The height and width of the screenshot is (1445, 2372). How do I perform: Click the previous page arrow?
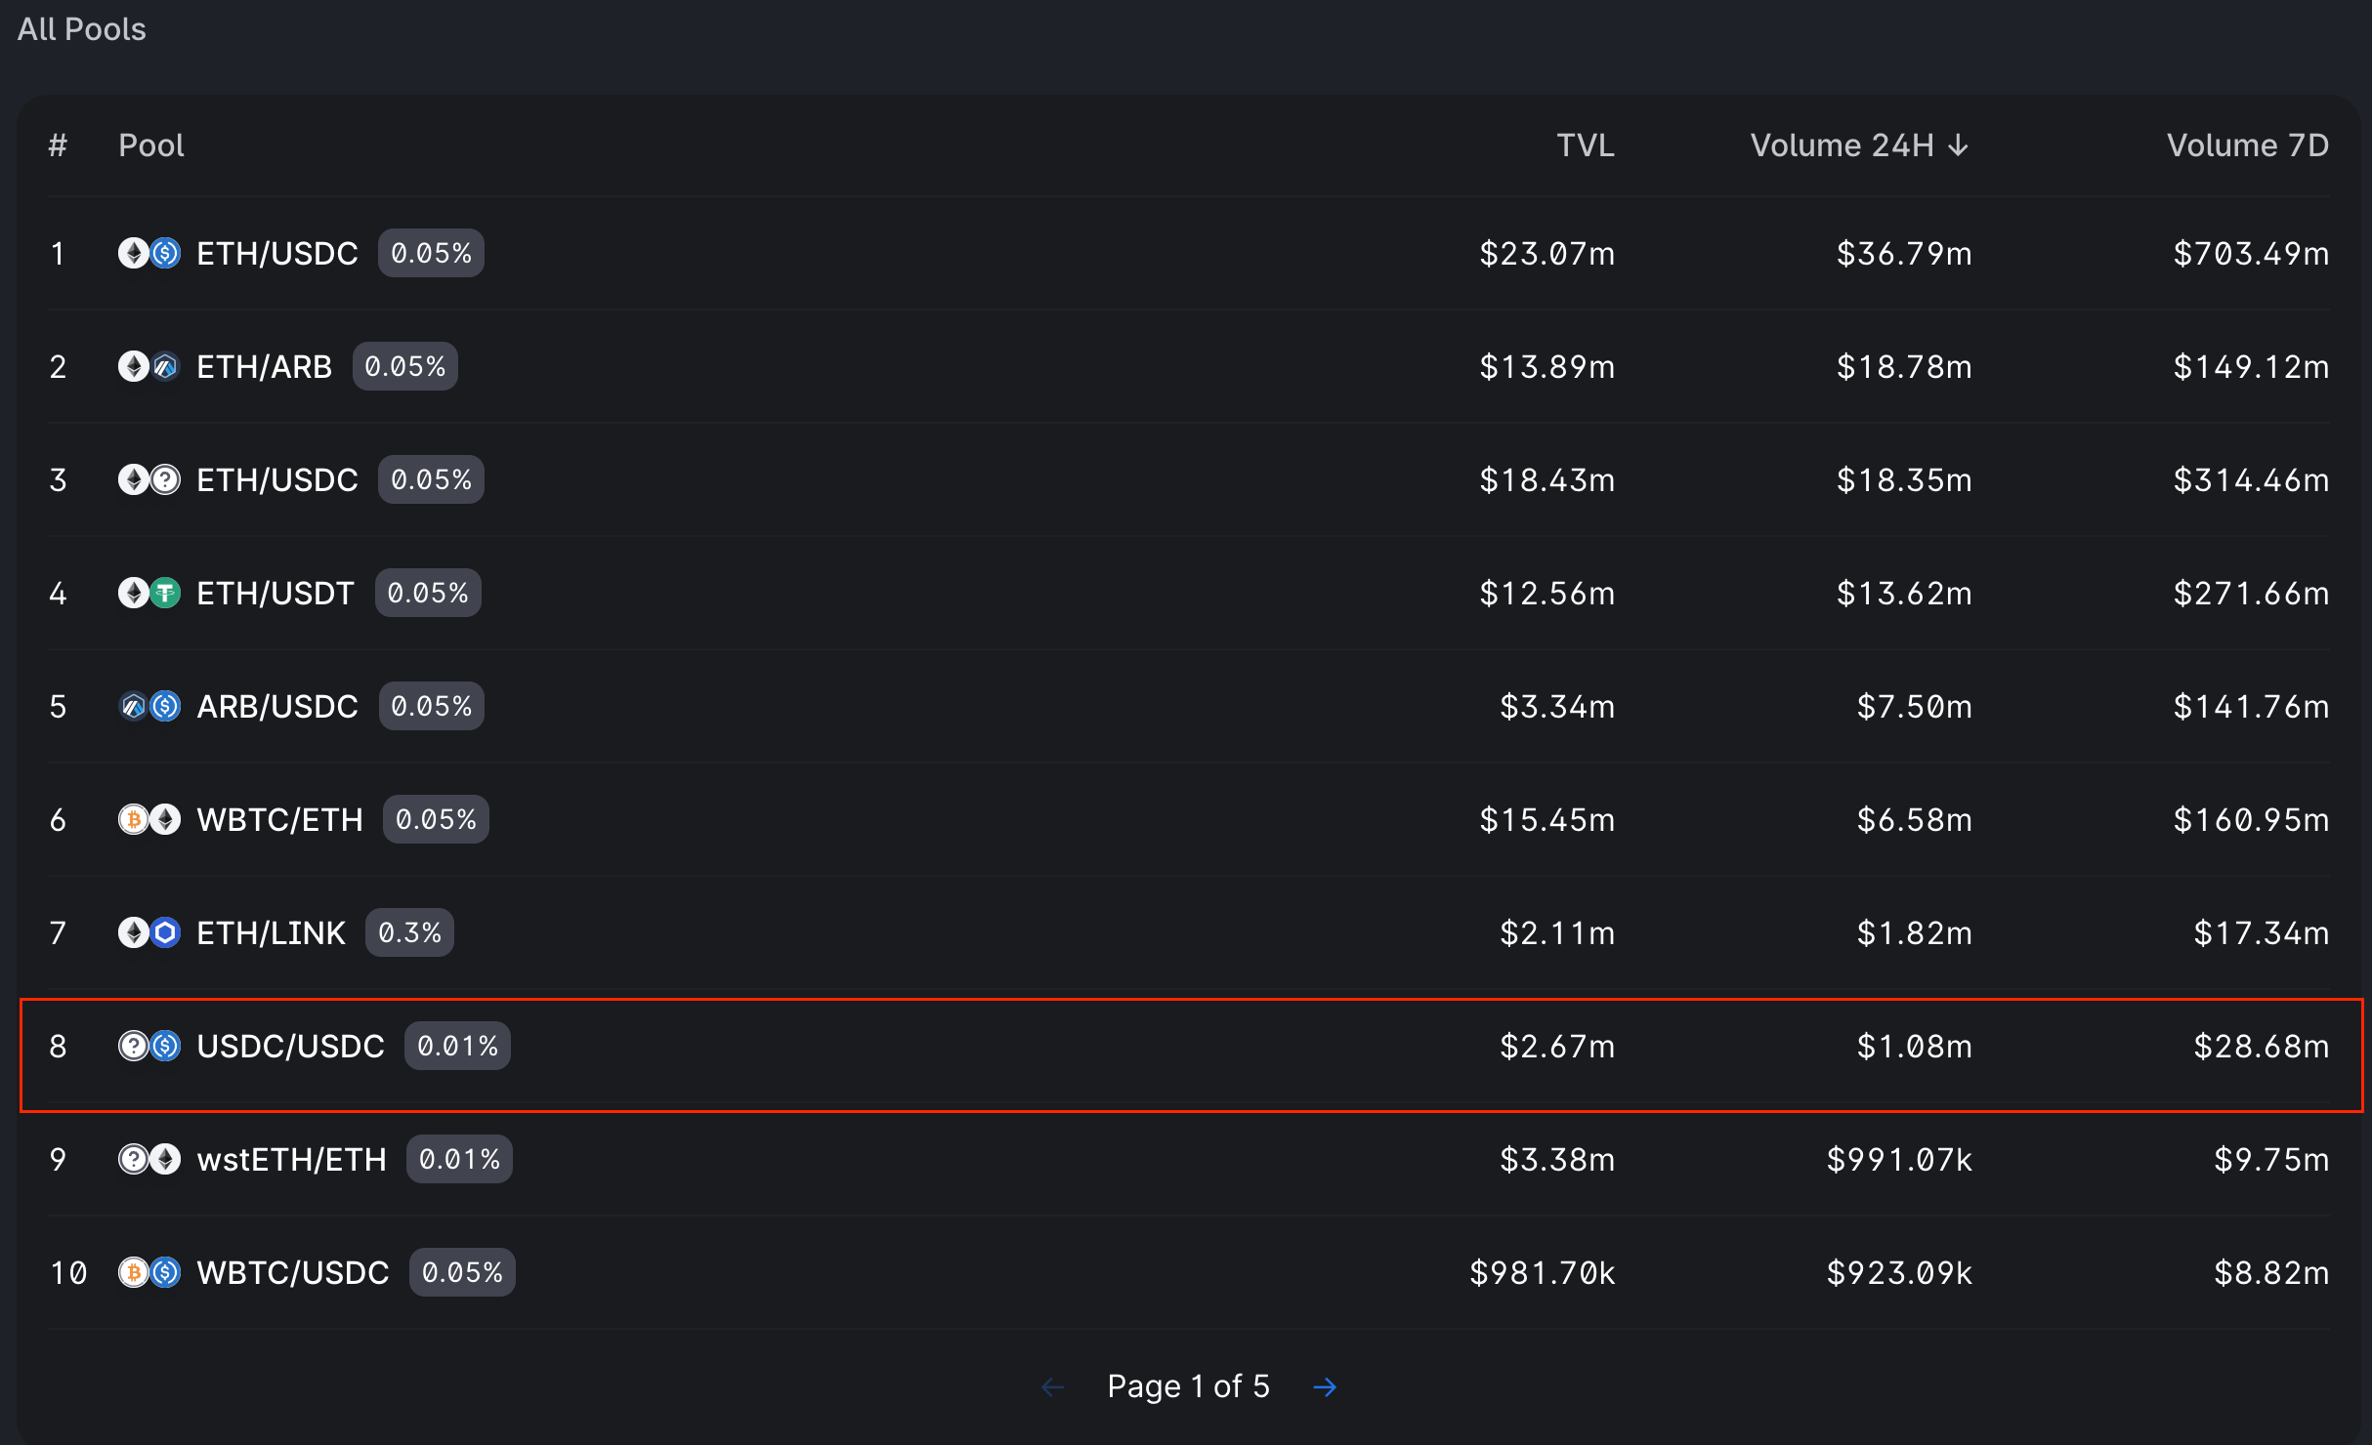pos(1053,1386)
